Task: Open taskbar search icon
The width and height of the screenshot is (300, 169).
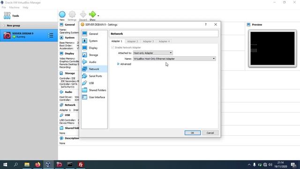Action: click(x=16, y=165)
